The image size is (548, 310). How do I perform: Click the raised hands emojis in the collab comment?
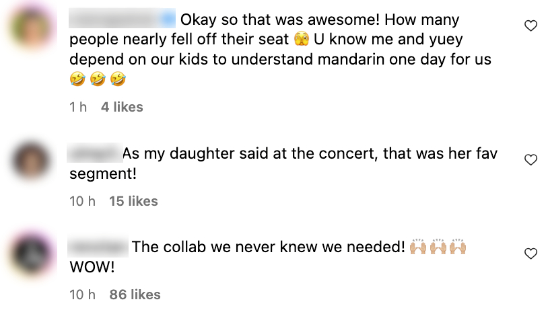coord(438,247)
